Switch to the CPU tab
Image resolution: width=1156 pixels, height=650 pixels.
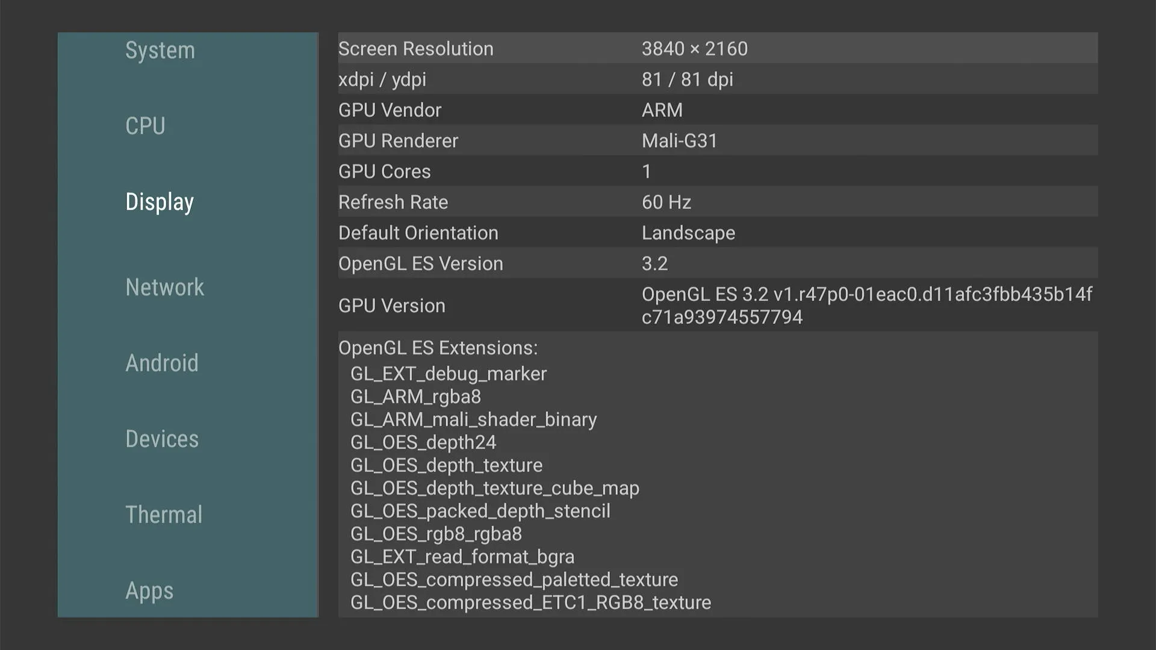(x=145, y=126)
